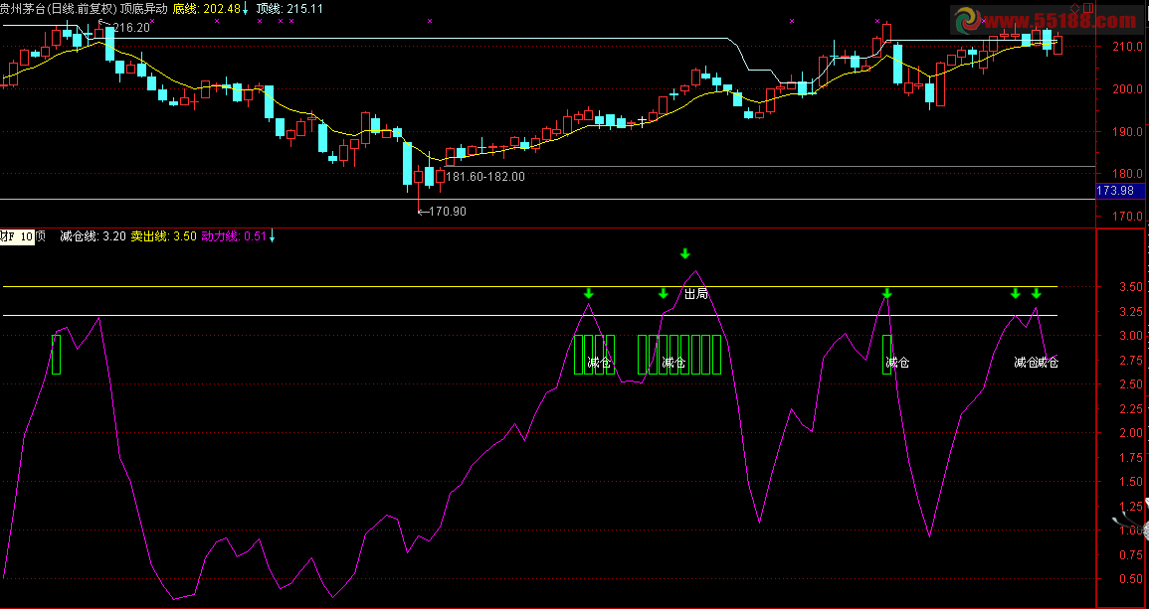Open the 顶底异动 indicator name

tap(143, 9)
